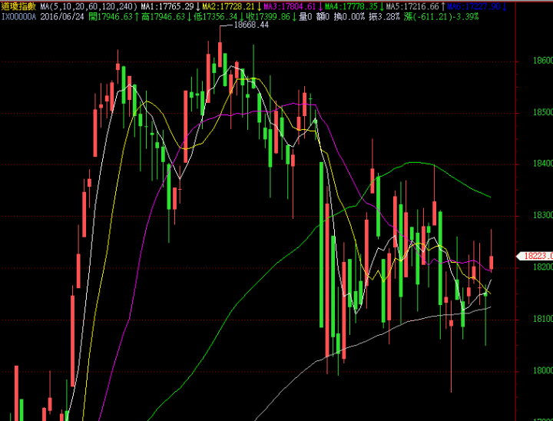Screen dimensions: 553x421
Task: Click the 18500 price axis label
Action: 543,112
